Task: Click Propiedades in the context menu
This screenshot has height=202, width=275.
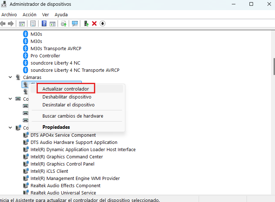Action: click(56, 127)
